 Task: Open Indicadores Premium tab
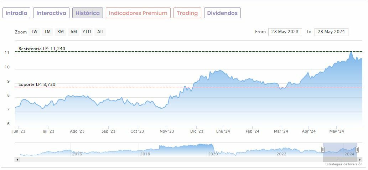pyautogui.click(x=138, y=13)
